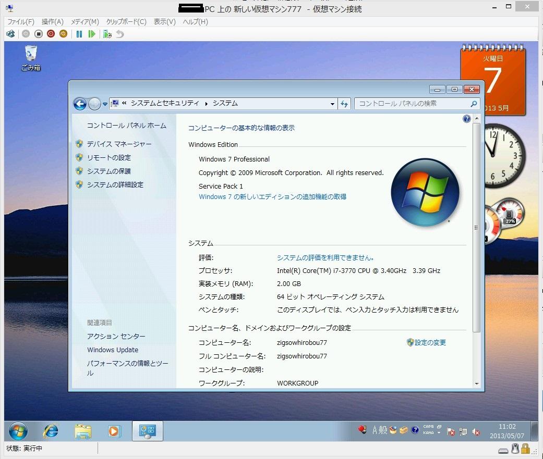Click the analog clock gadget
The height and width of the screenshot is (459, 543).
pos(505,156)
